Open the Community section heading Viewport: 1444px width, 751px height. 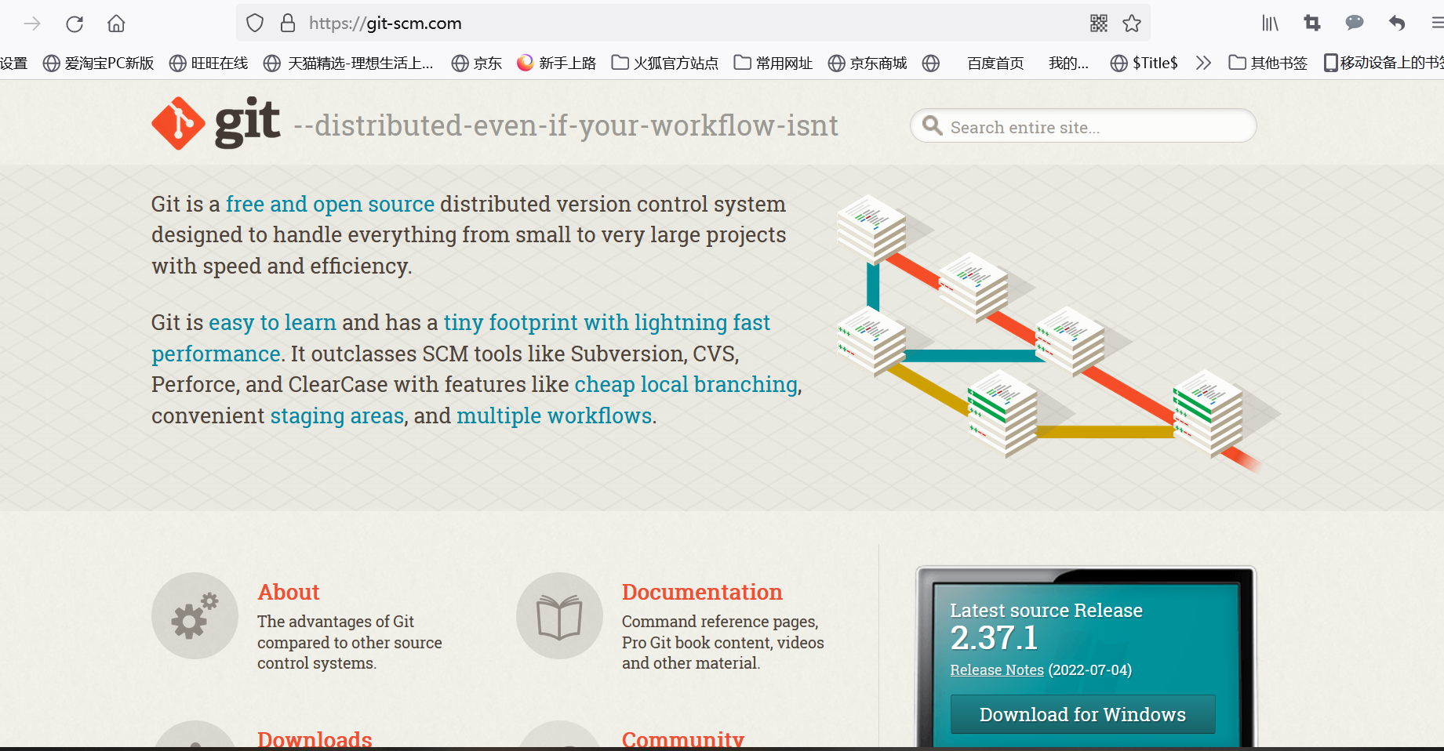pyautogui.click(x=683, y=740)
